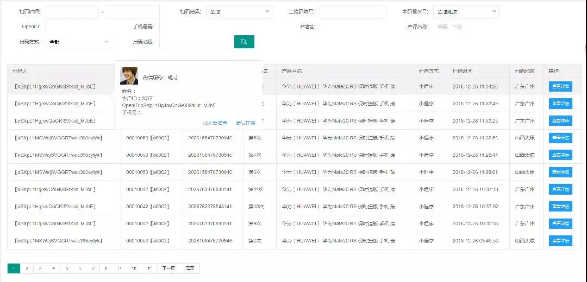Image resolution: width=587 pixels, height=282 pixels.
Task: Open 参与详情 link in the user popup
Action: click(245, 123)
